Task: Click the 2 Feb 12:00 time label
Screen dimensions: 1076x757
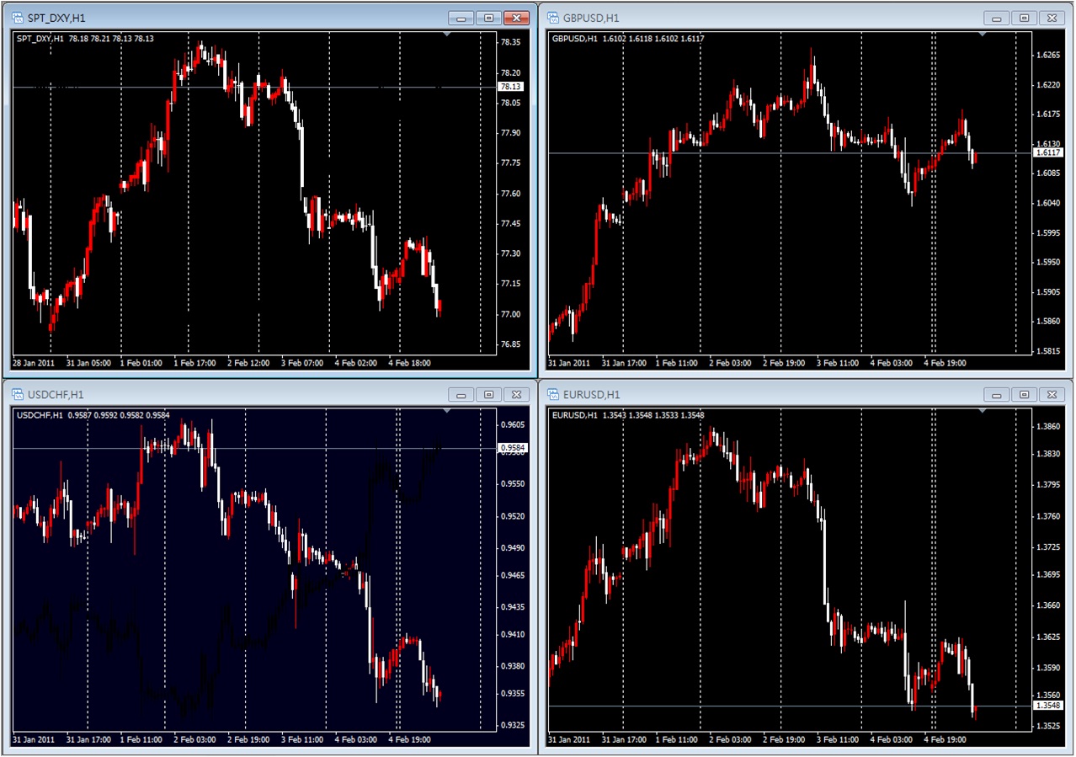Action: pyautogui.click(x=250, y=363)
